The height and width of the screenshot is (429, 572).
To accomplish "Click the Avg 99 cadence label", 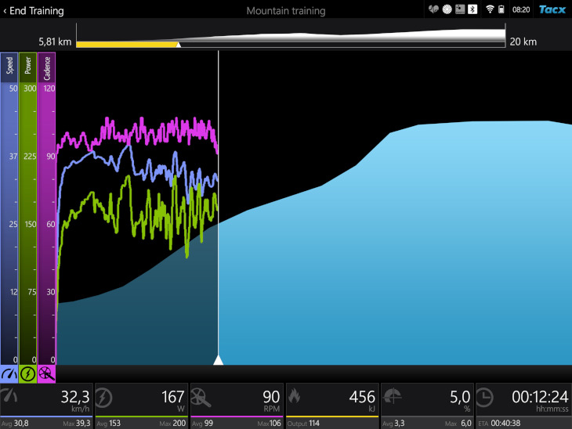I will coord(202,424).
